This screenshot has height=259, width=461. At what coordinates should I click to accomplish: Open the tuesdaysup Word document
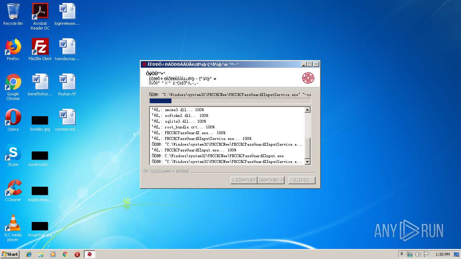67,50
